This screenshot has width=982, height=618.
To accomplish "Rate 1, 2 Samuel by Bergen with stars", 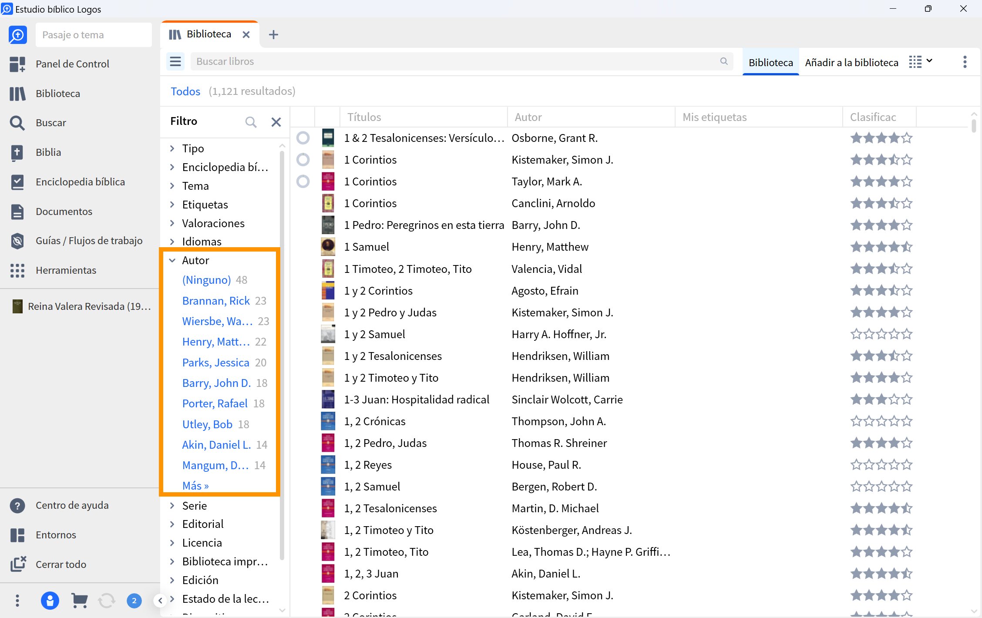I will 881,487.
